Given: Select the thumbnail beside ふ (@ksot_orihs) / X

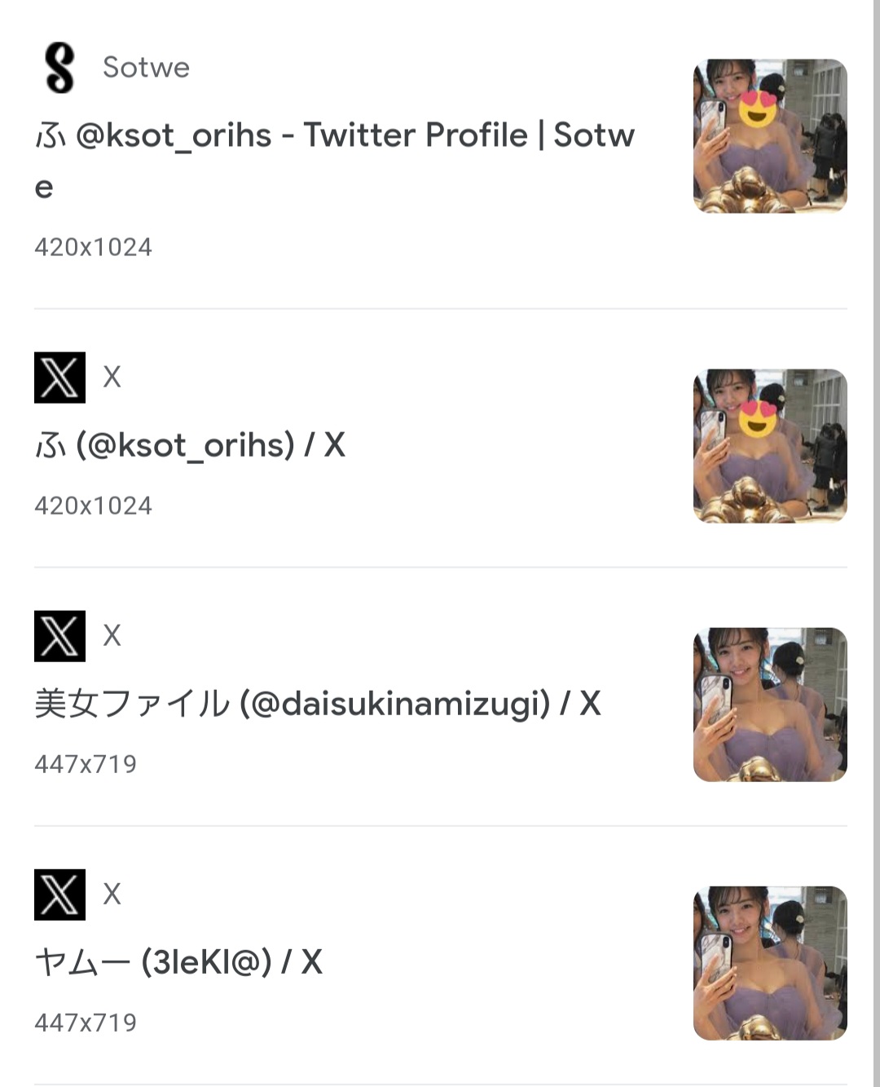Looking at the screenshot, I should pyautogui.click(x=770, y=446).
